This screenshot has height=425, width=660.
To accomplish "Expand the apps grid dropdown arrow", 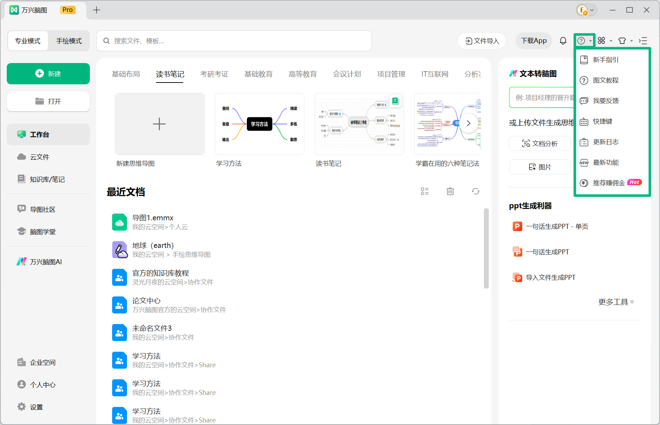I will pyautogui.click(x=611, y=41).
